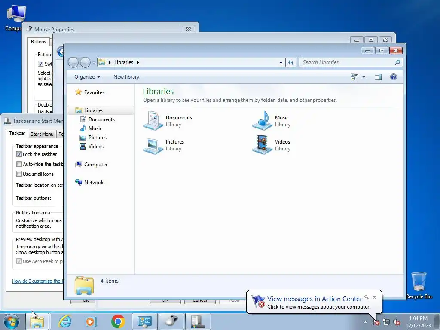Switch to Control Panel taskbar button

(x=145, y=321)
